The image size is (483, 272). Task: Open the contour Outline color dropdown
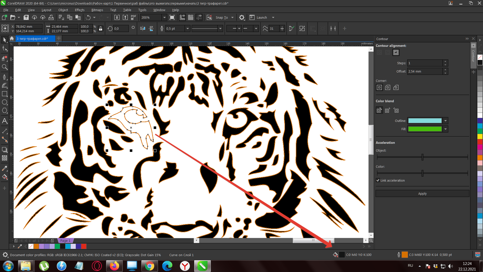point(445,121)
